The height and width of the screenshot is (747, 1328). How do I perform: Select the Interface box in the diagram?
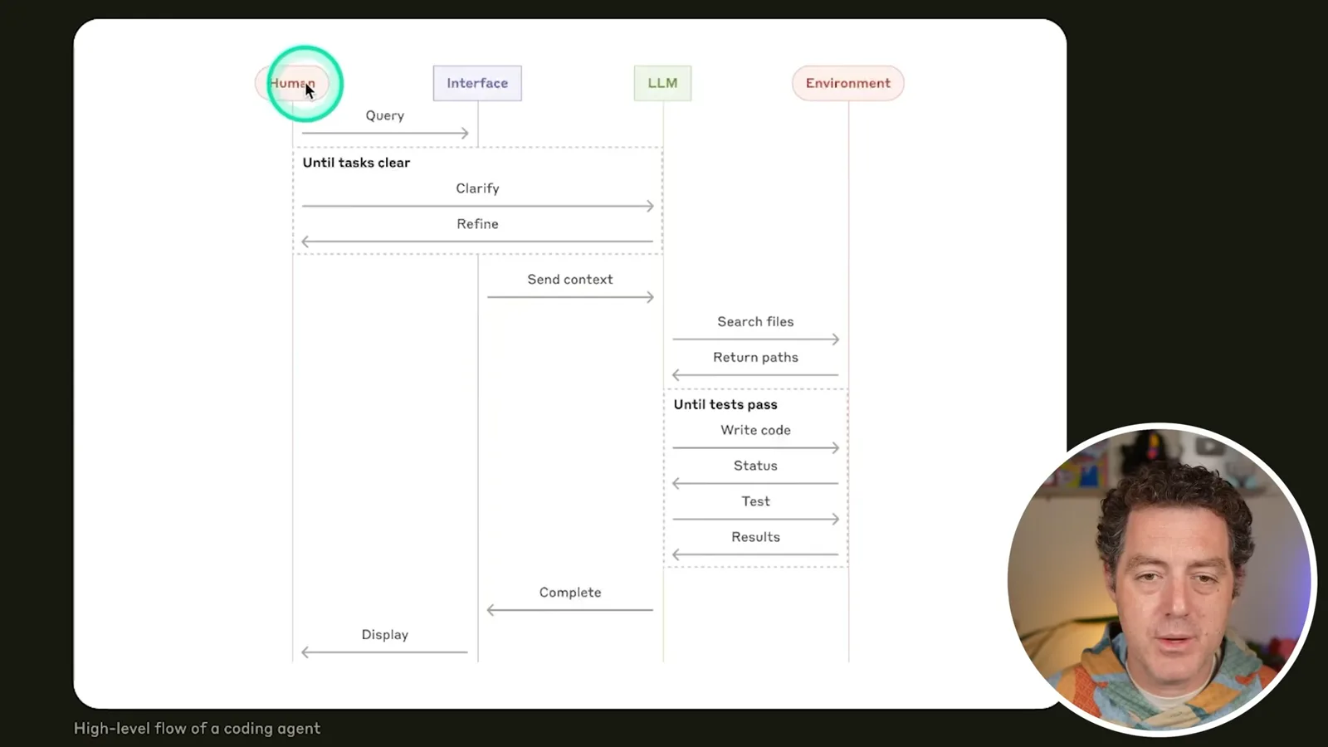(x=477, y=83)
